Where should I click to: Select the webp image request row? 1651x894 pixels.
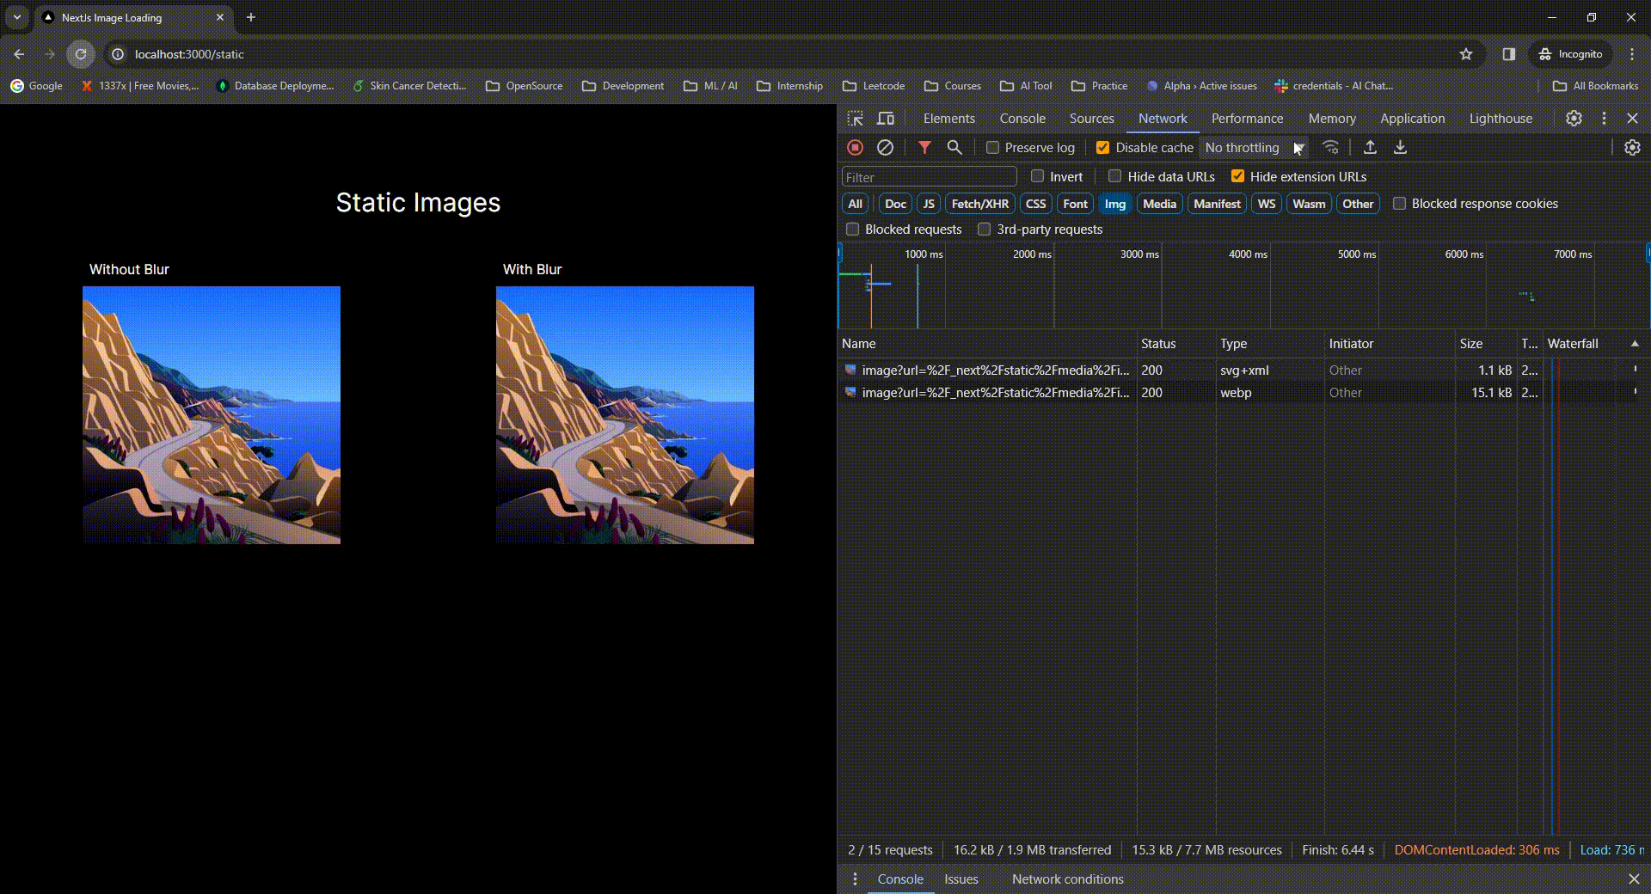click(x=995, y=393)
